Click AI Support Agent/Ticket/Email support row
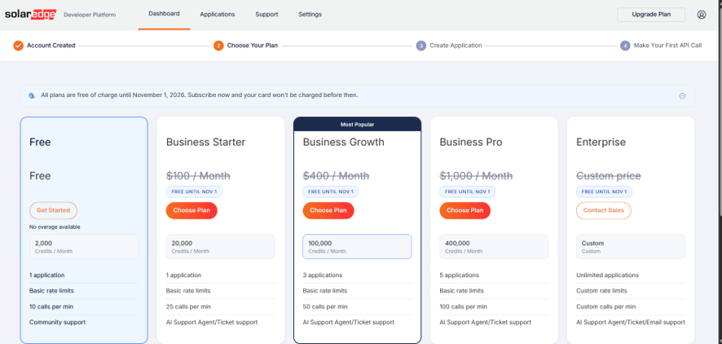The height and width of the screenshot is (344, 722). (x=631, y=322)
